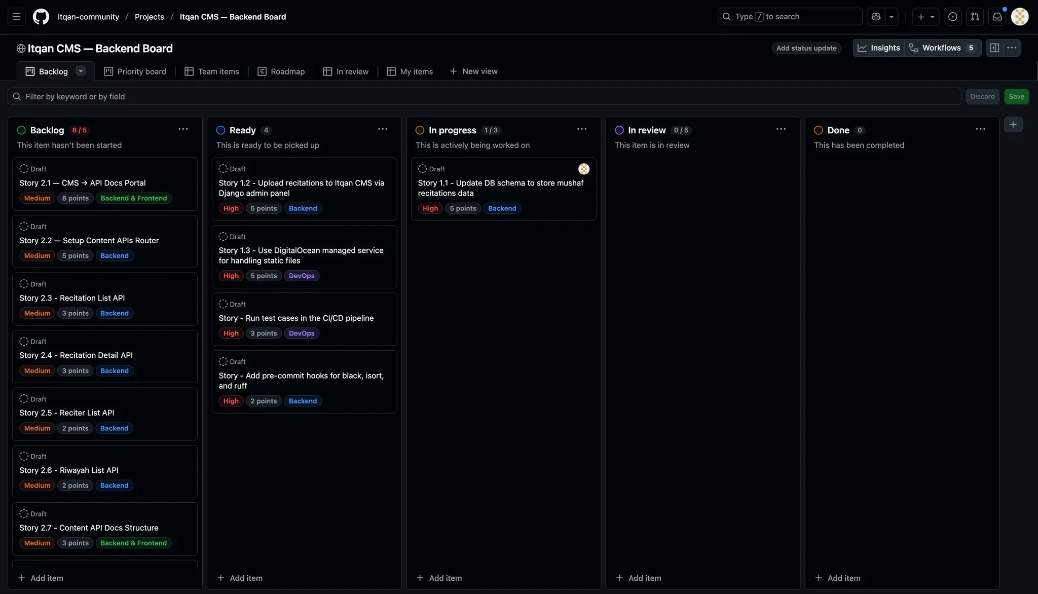Toggle the project side panel icon
The image size is (1038, 594).
[x=994, y=48]
